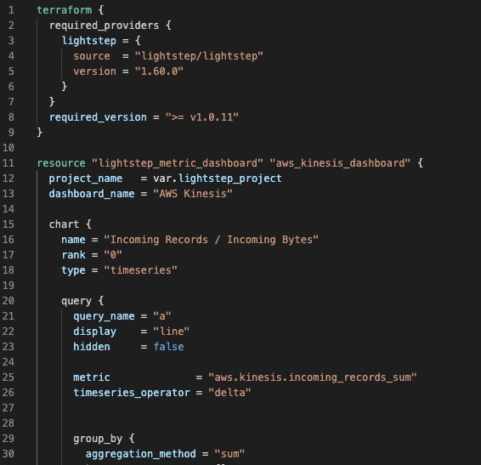Click var.lightstep_project variable reference
This screenshot has height=465, width=481.
pos(218,179)
